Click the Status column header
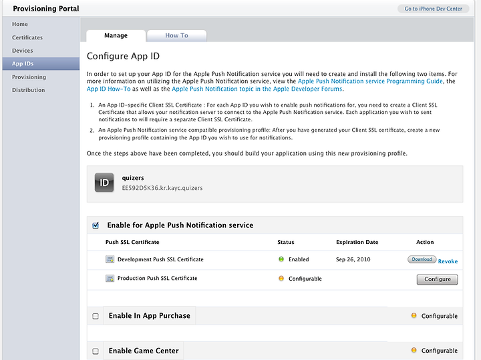 286,242
